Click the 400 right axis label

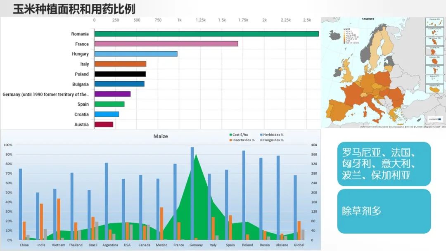click(314, 145)
